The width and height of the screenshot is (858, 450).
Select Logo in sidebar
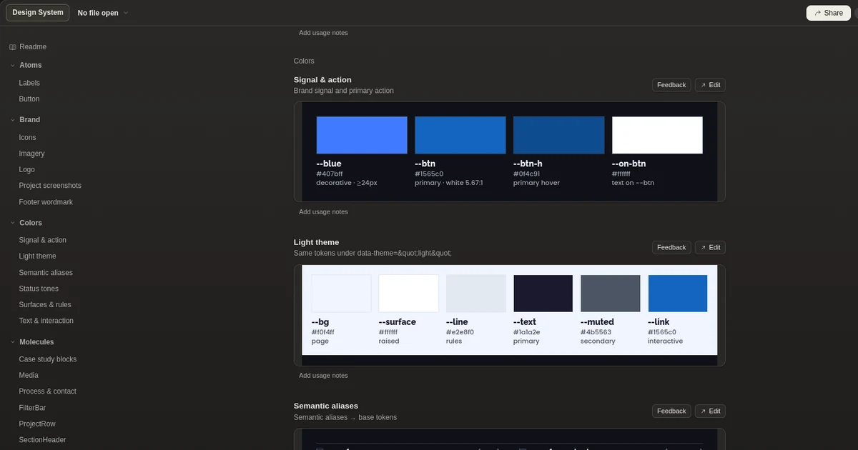click(x=26, y=169)
